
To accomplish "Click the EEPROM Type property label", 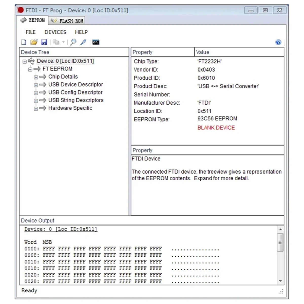I will click(x=152, y=119).
